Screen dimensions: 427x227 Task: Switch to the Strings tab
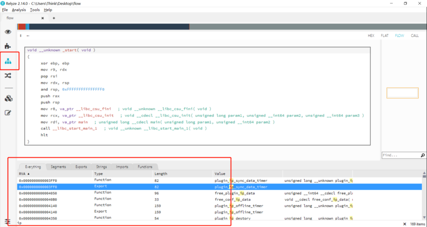pyautogui.click(x=101, y=167)
